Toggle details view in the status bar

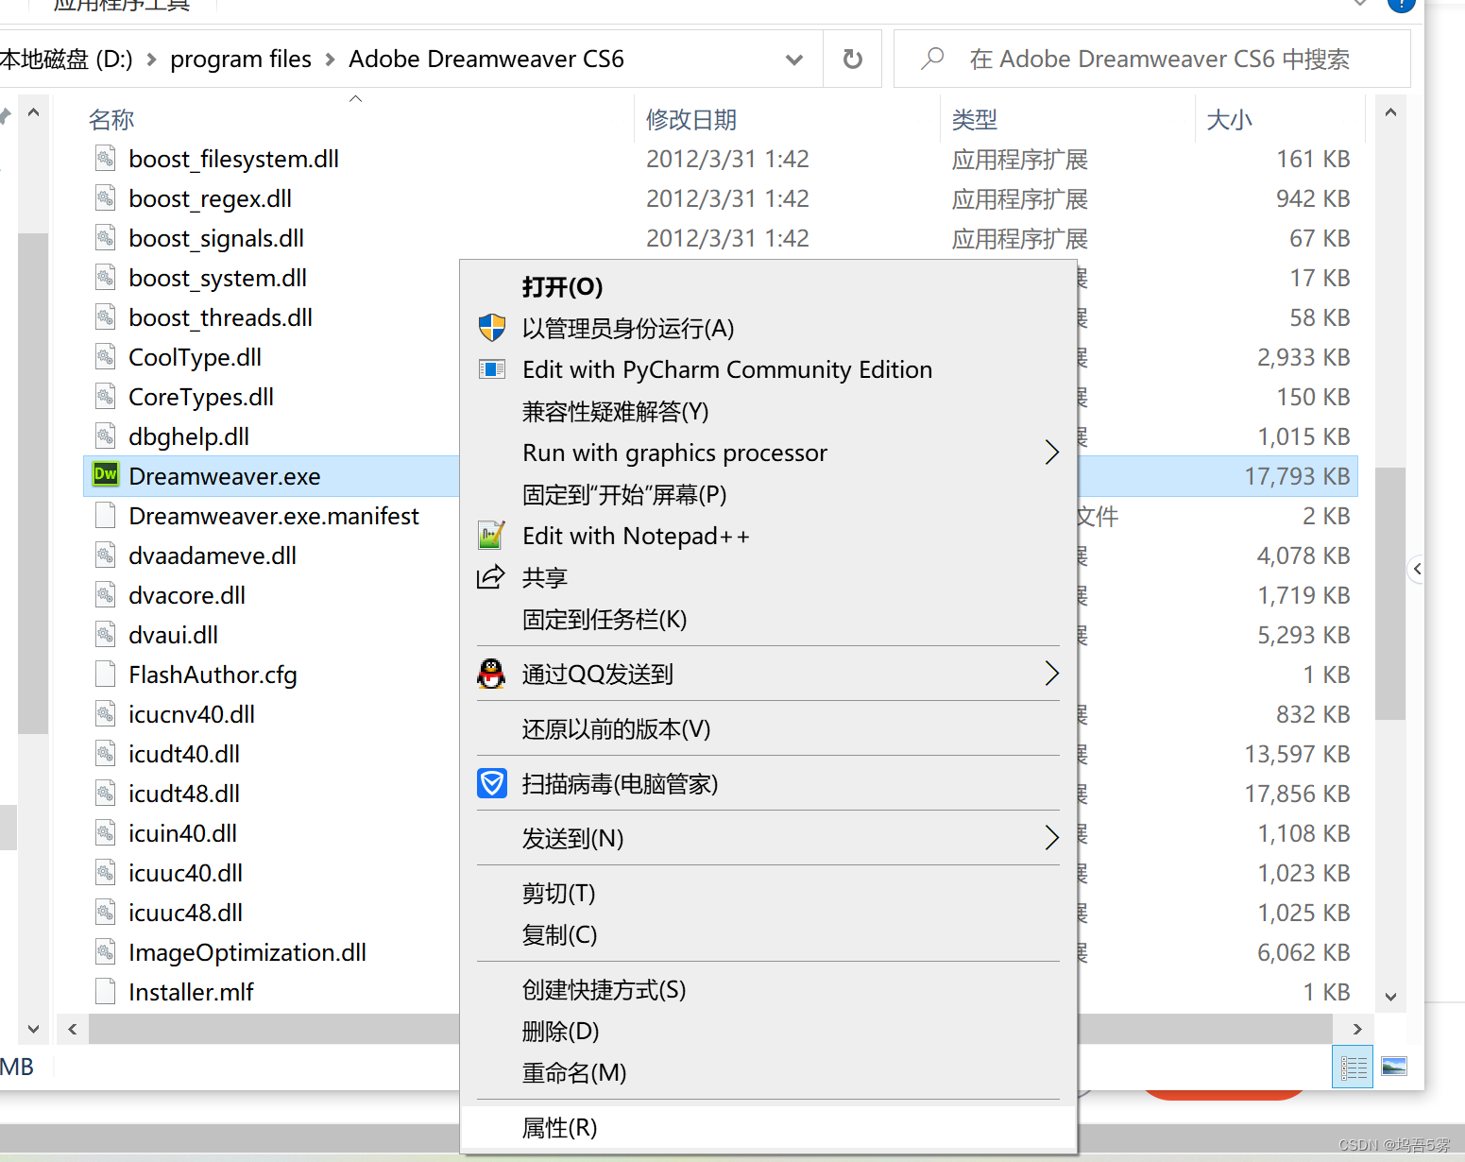pyautogui.click(x=1352, y=1066)
